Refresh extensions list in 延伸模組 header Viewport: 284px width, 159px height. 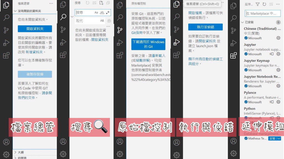(x=264, y=4)
